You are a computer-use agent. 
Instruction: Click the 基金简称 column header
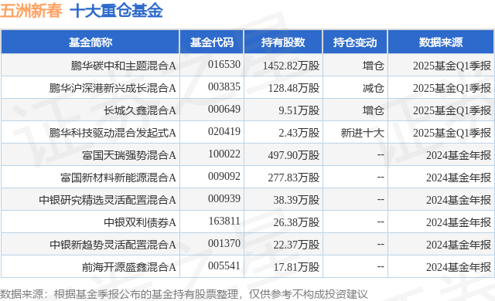90,42
